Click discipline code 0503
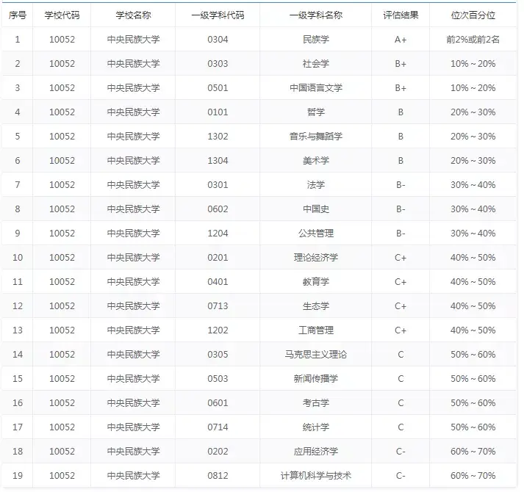The image size is (524, 492). [x=218, y=378]
